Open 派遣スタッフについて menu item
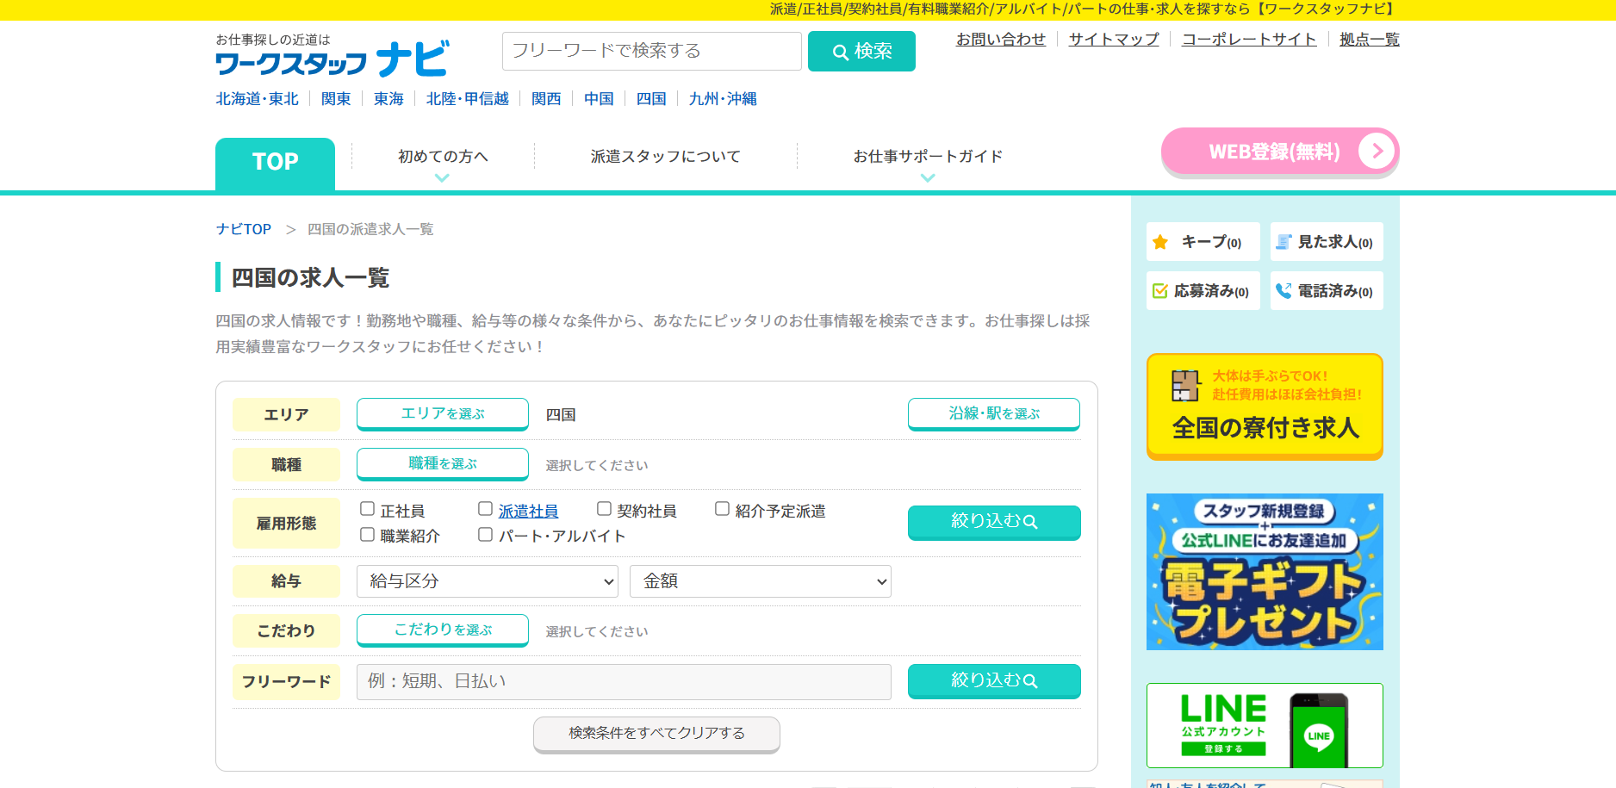The width and height of the screenshot is (1616, 788). pos(665,157)
